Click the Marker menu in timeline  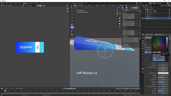tap(21, 89)
